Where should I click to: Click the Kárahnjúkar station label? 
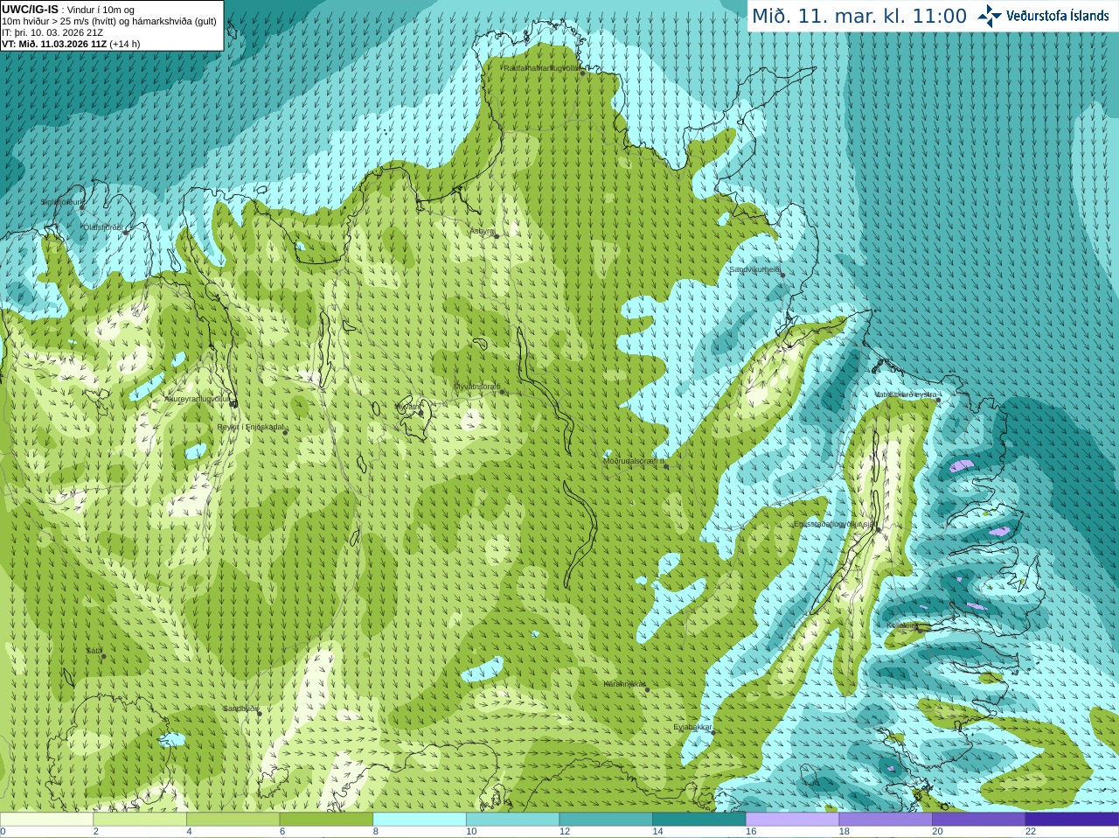pos(625,684)
